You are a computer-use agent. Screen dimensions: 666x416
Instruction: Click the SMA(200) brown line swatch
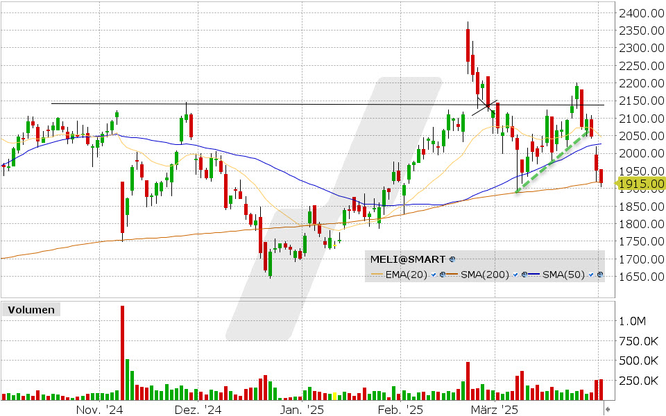[453, 275]
